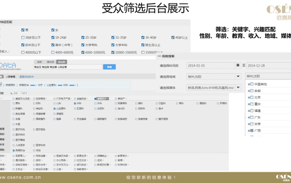This screenshot has width=291, height=183.
Task: Click the 重置筛选条件 link
Action: pyautogui.click(x=27, y=77)
